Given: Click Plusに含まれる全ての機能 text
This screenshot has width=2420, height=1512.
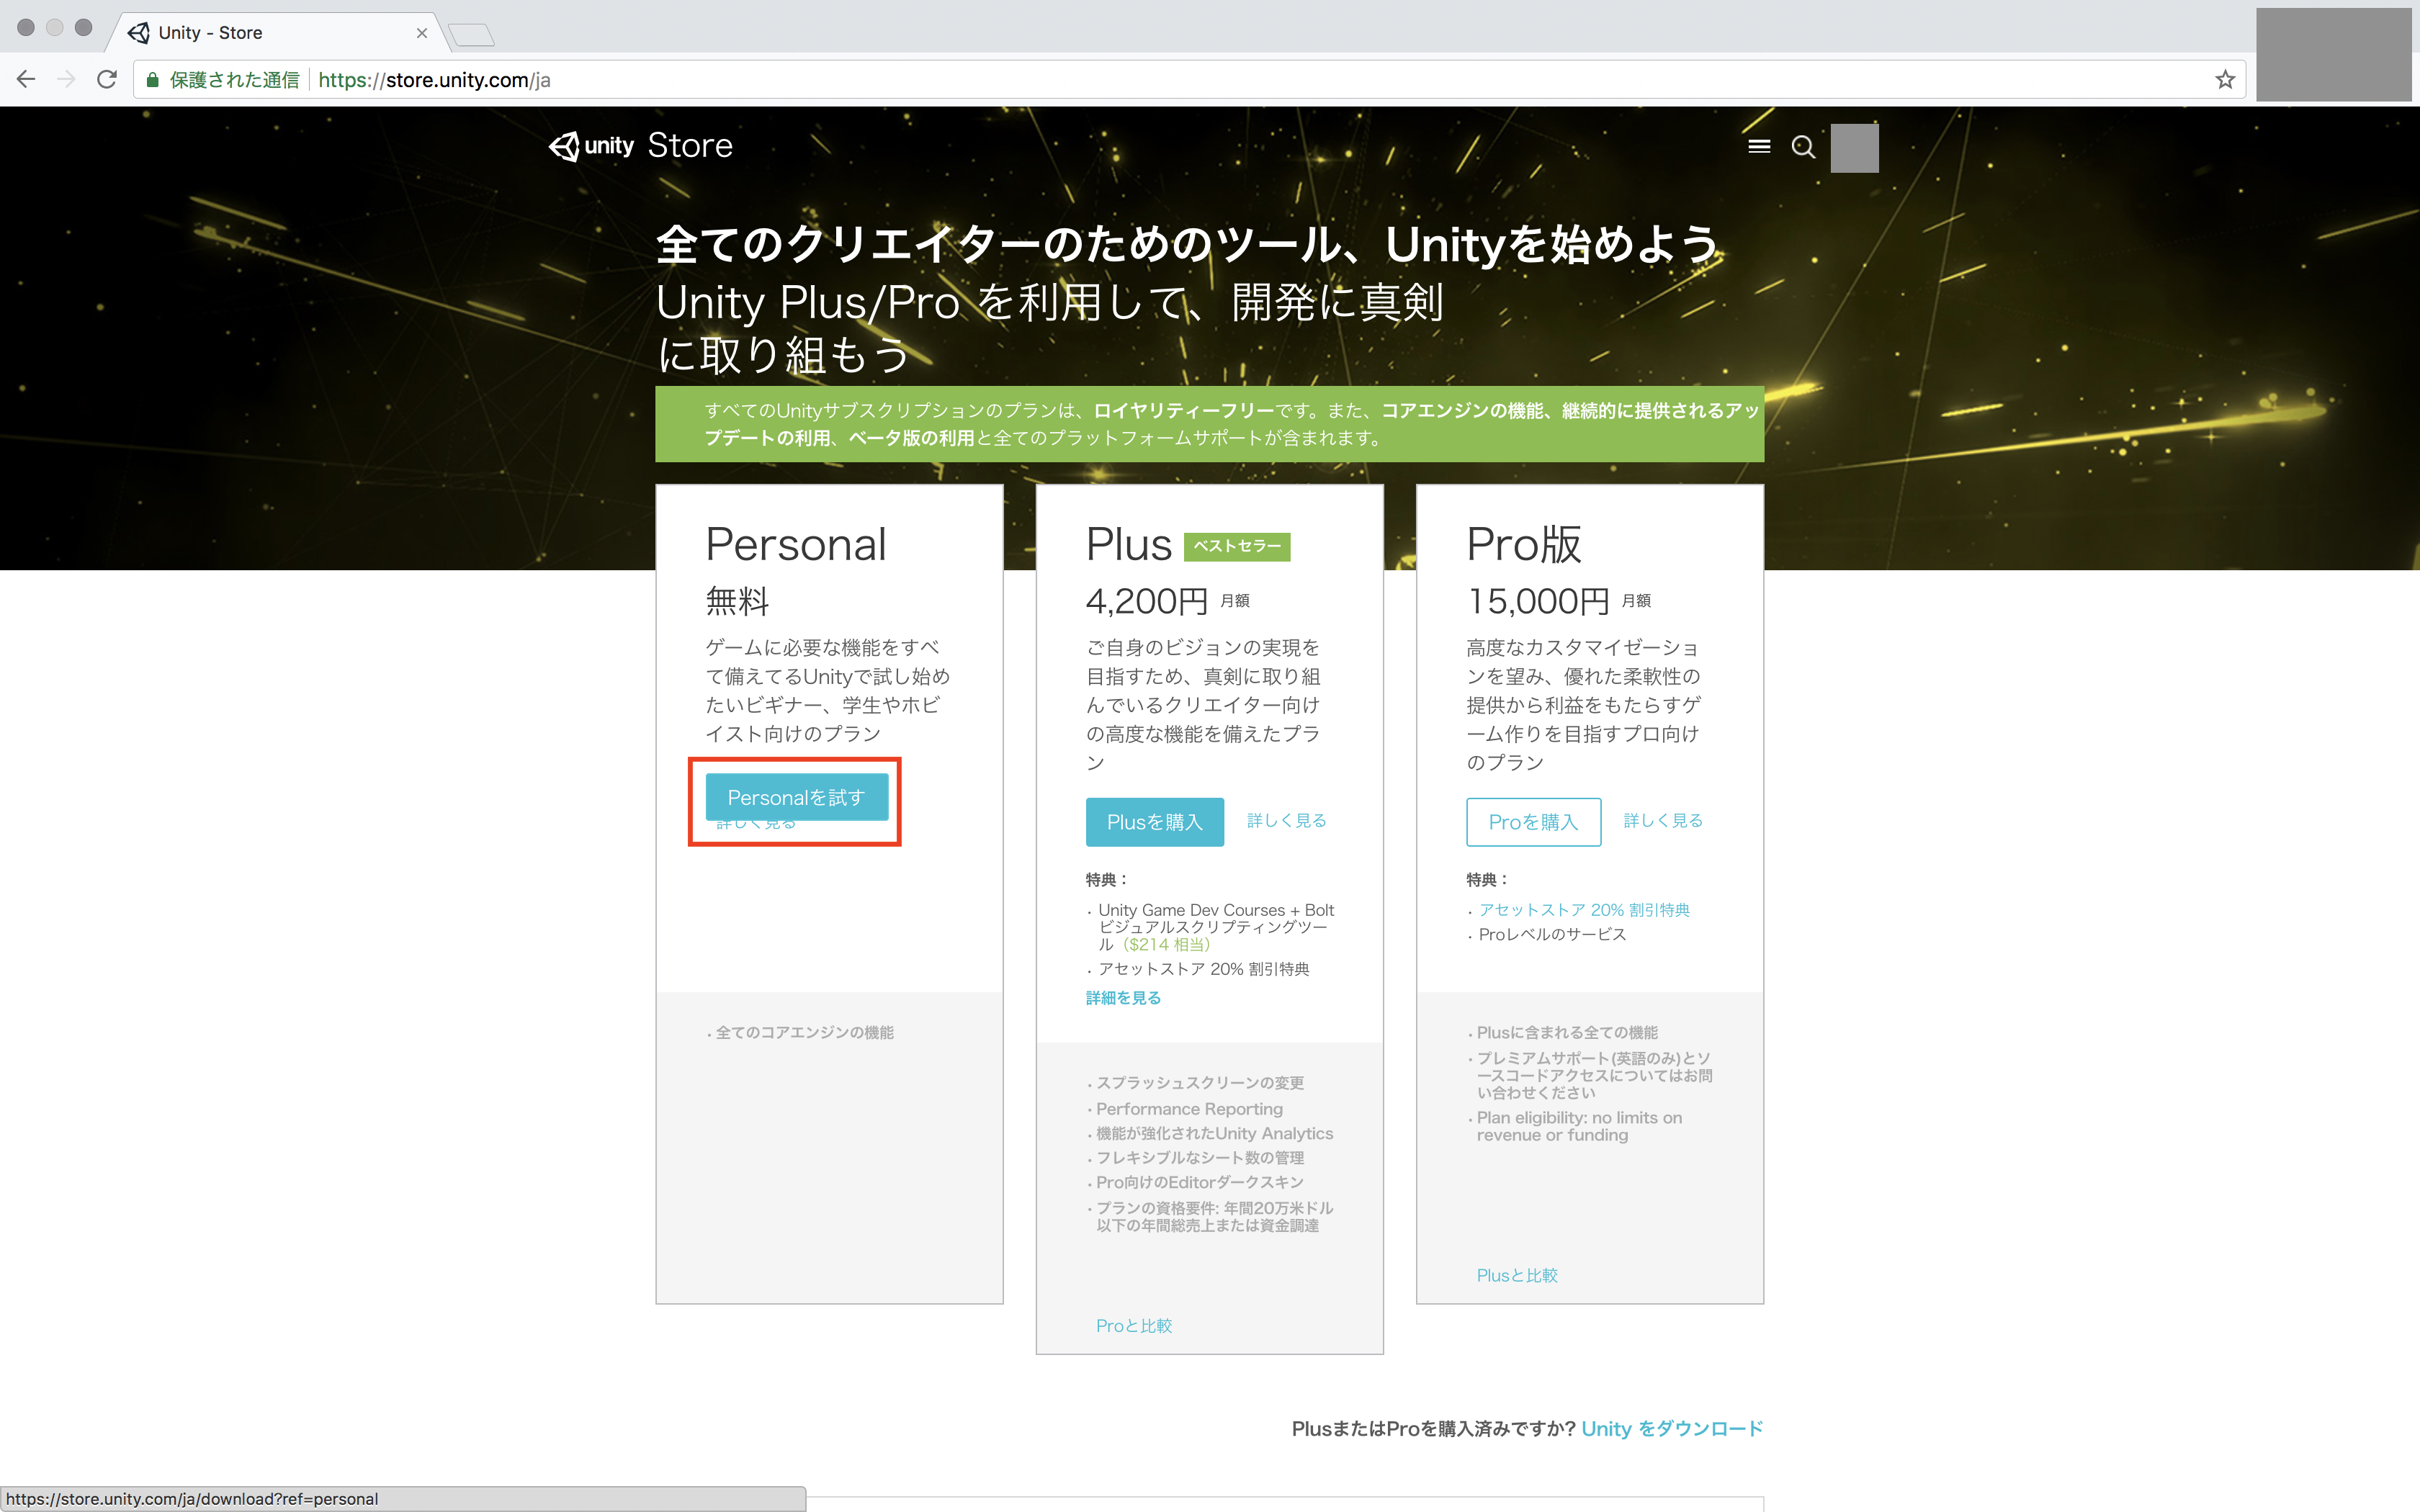Looking at the screenshot, I should (1567, 1033).
